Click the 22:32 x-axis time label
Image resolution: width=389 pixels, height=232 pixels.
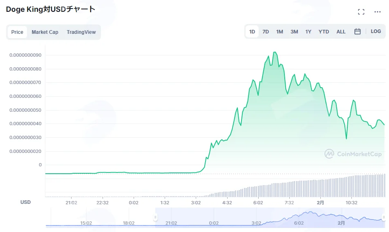[103, 203]
